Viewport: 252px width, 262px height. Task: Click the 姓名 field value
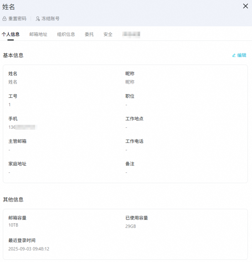pyautogui.click(x=13, y=82)
